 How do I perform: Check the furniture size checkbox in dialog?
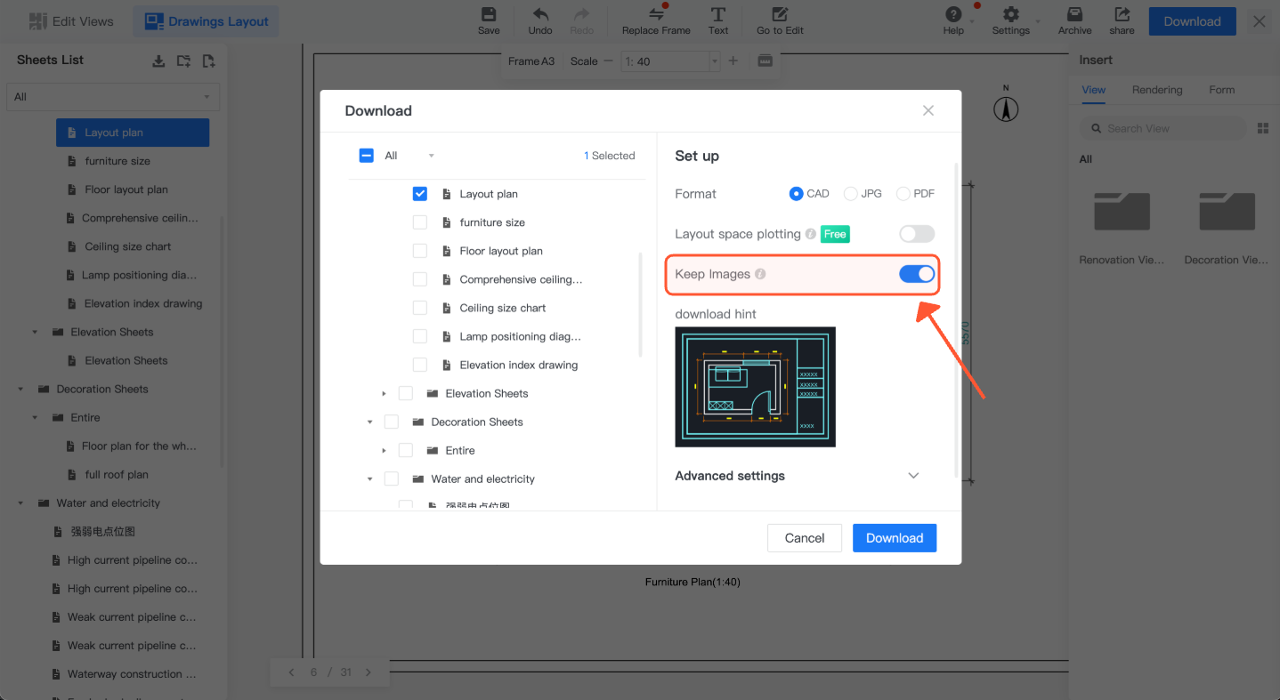(420, 222)
